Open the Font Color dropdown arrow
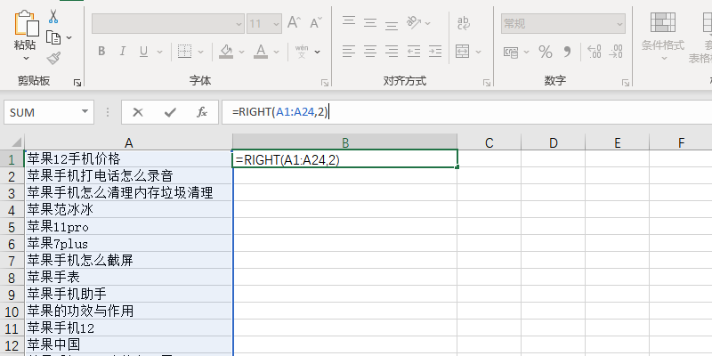The image size is (712, 356). pyautogui.click(x=276, y=52)
